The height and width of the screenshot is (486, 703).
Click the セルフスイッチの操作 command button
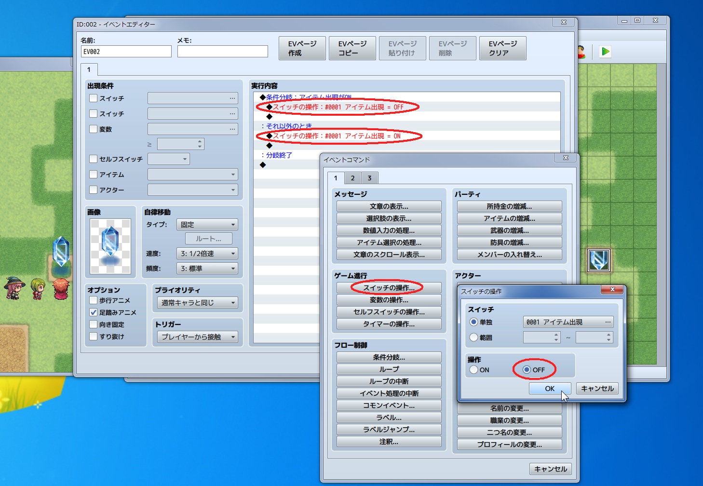[x=389, y=312]
